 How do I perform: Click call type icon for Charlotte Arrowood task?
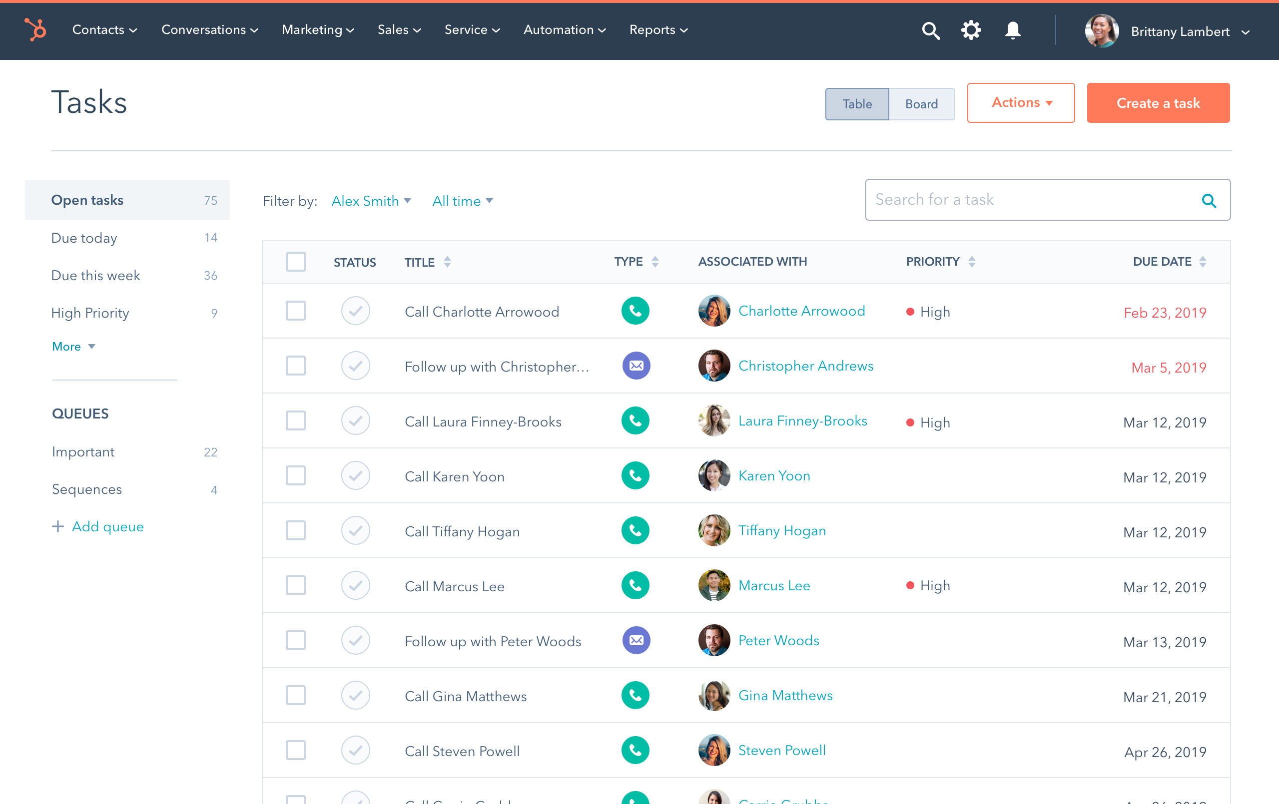click(x=635, y=311)
